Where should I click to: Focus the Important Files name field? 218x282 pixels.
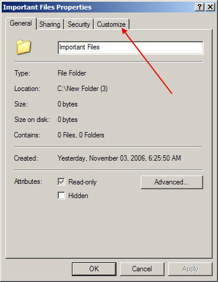click(131, 48)
